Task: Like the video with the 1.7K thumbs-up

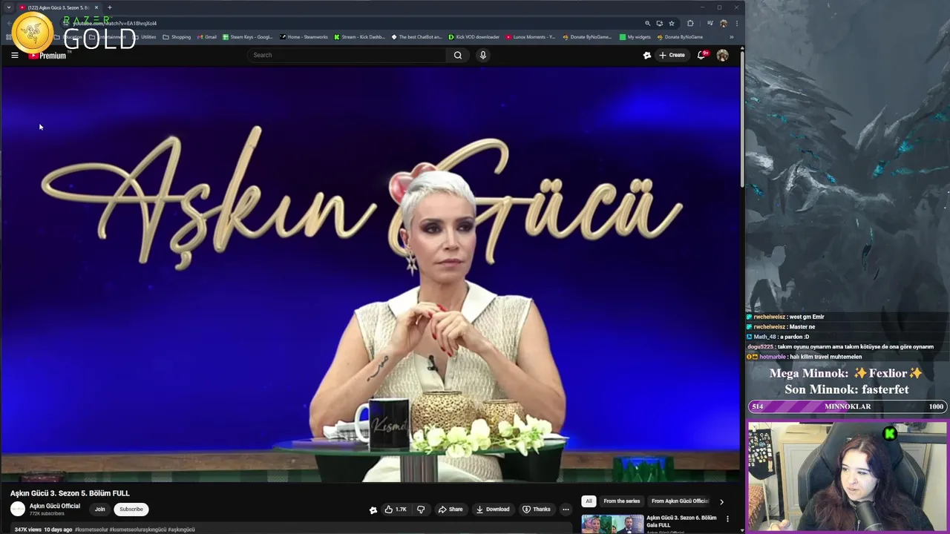Action: tap(395, 510)
